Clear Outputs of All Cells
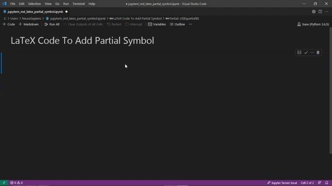The image size is (332, 186). point(83,24)
